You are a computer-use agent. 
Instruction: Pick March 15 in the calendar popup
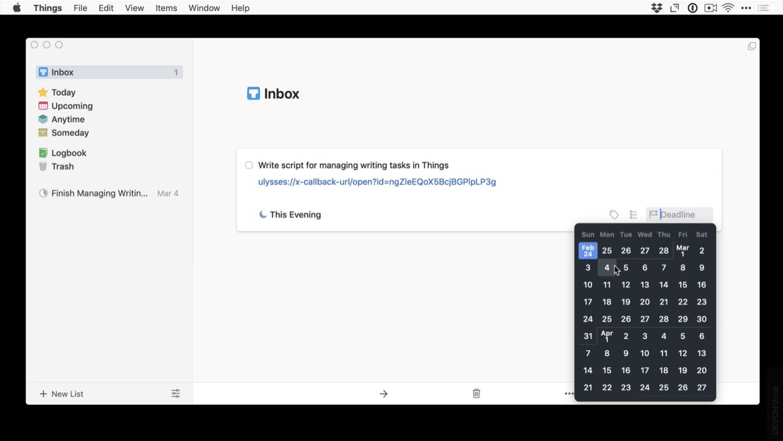tap(682, 285)
